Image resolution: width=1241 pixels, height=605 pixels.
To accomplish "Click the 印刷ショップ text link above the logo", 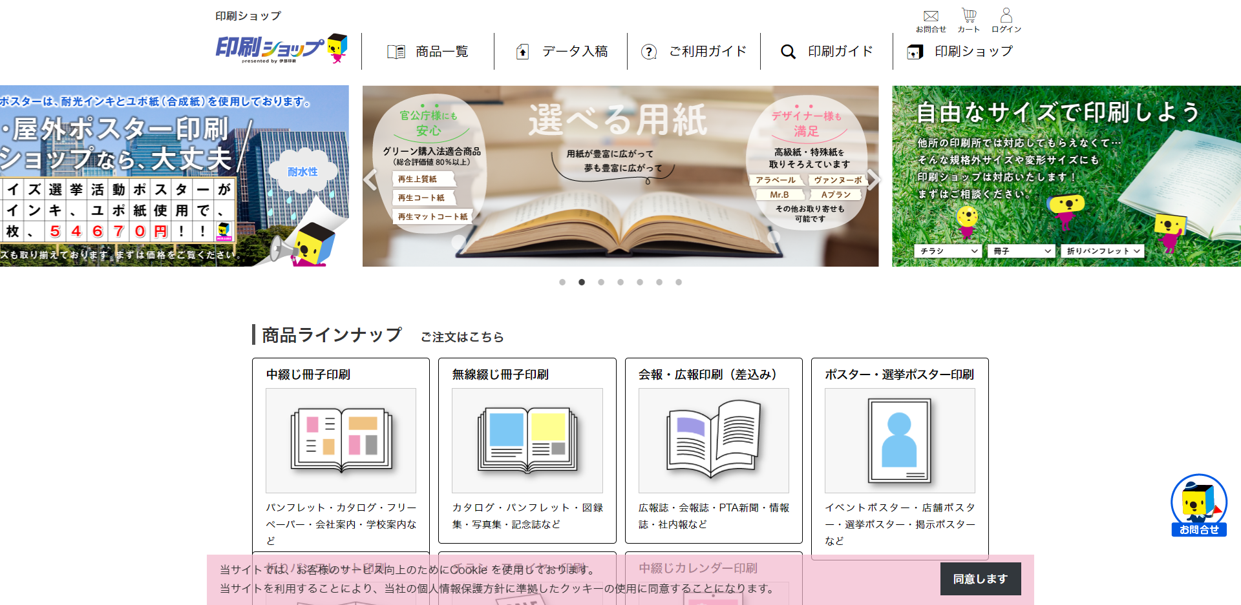I will tap(248, 14).
